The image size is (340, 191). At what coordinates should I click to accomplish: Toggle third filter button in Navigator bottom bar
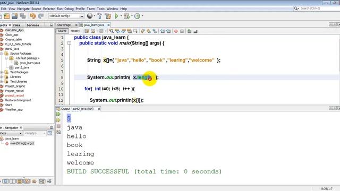pyautogui.click(x=20, y=181)
